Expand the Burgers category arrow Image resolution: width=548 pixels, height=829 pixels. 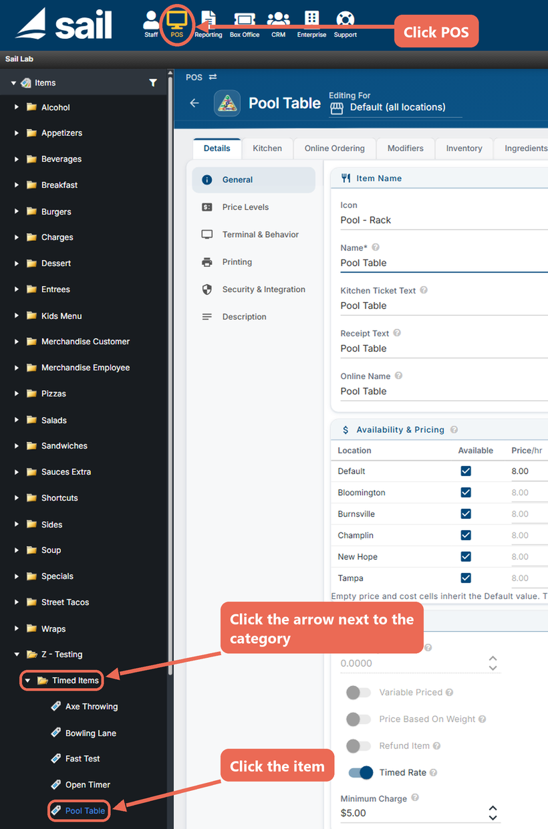pos(17,211)
